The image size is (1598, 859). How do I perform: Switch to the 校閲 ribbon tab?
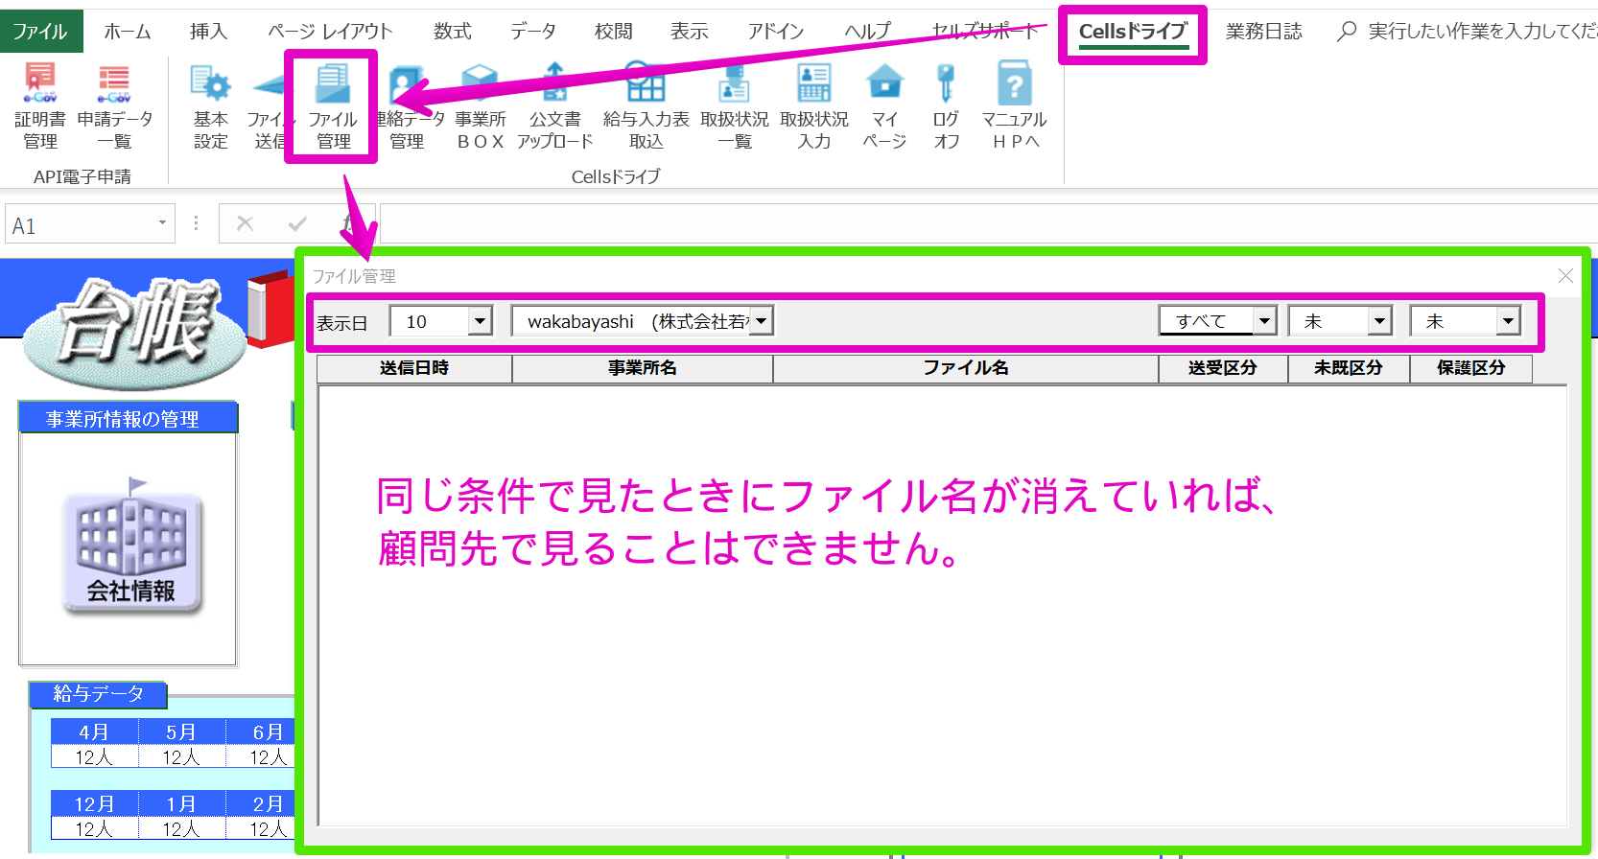tap(614, 31)
